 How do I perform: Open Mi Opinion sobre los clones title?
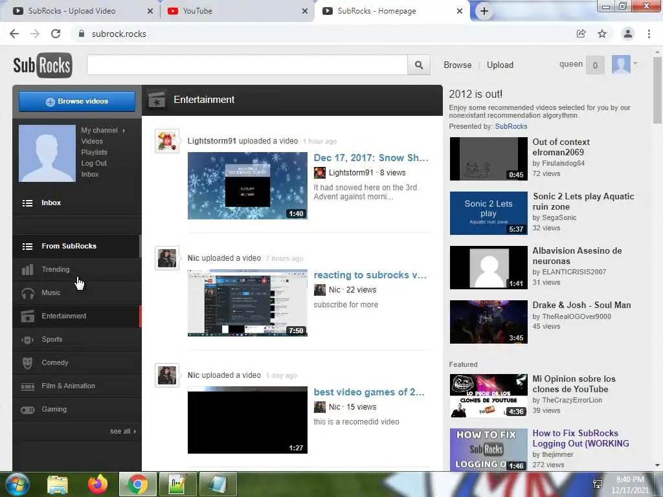tap(574, 384)
